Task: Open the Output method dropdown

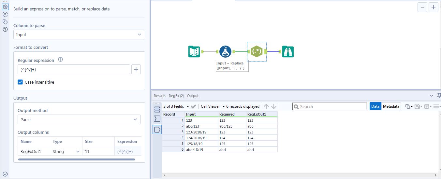Action: [x=79, y=119]
